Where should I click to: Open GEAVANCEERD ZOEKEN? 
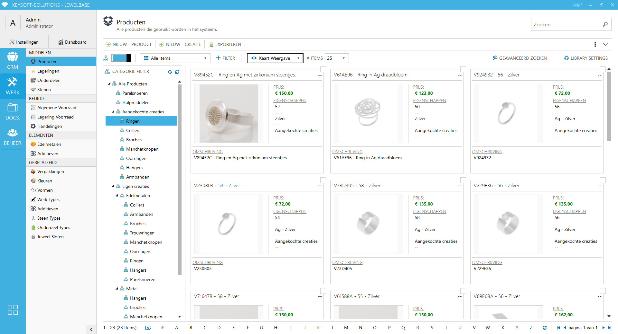[x=520, y=58]
